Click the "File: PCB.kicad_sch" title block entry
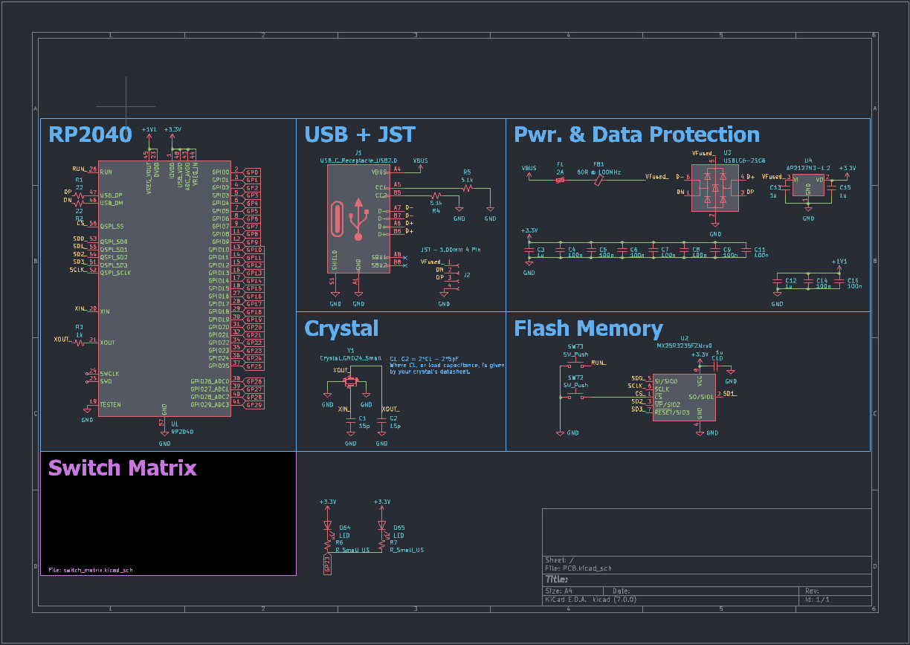This screenshot has height=645, width=910. [x=578, y=568]
